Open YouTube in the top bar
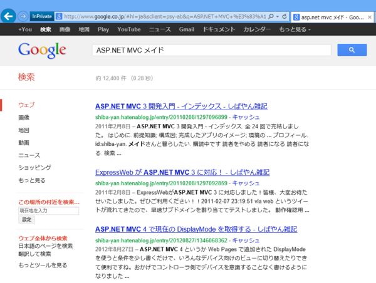This screenshot has width=376, height=283. (129, 29)
